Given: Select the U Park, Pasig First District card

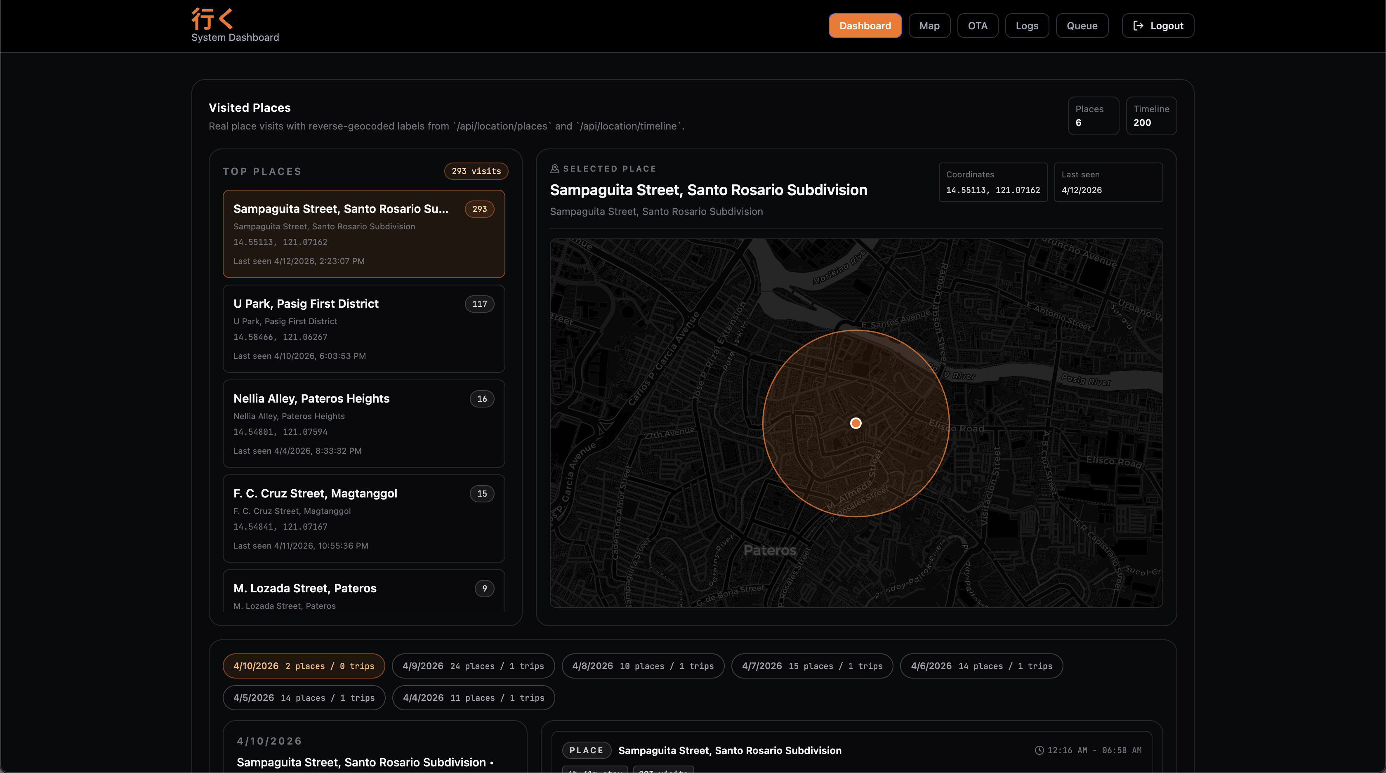Looking at the screenshot, I should pos(364,329).
